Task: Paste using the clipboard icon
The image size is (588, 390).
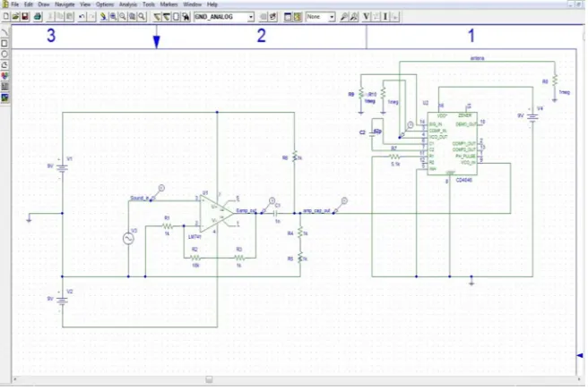Action: click(69, 17)
